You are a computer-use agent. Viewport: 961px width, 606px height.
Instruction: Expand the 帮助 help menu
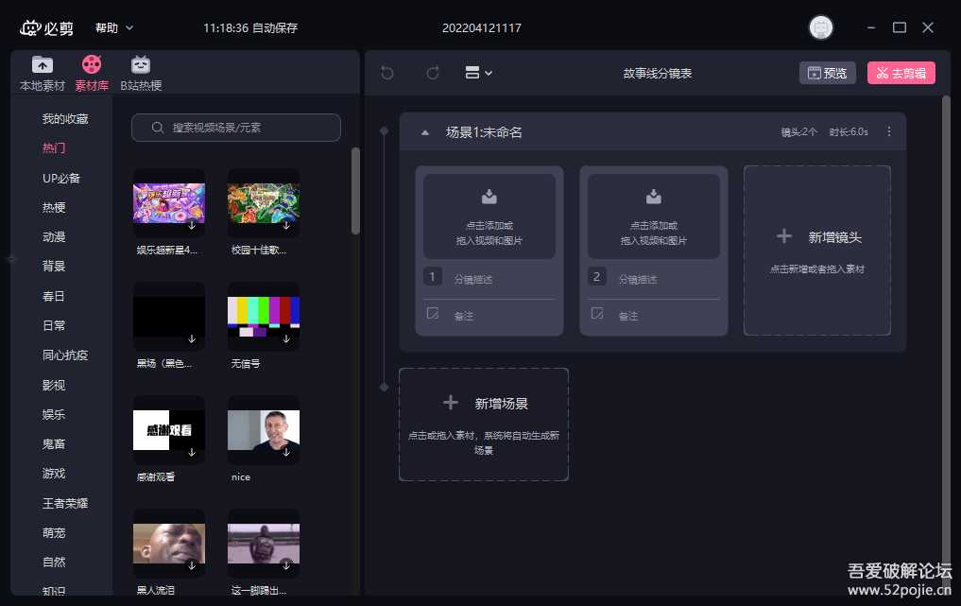[114, 28]
